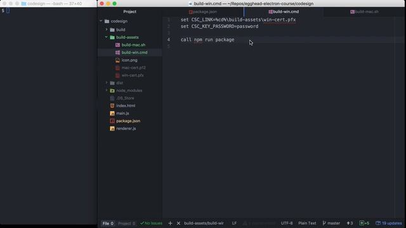Screen dimensions: 406x228
Task: Click the renderer.js file icon
Action: 112,129
